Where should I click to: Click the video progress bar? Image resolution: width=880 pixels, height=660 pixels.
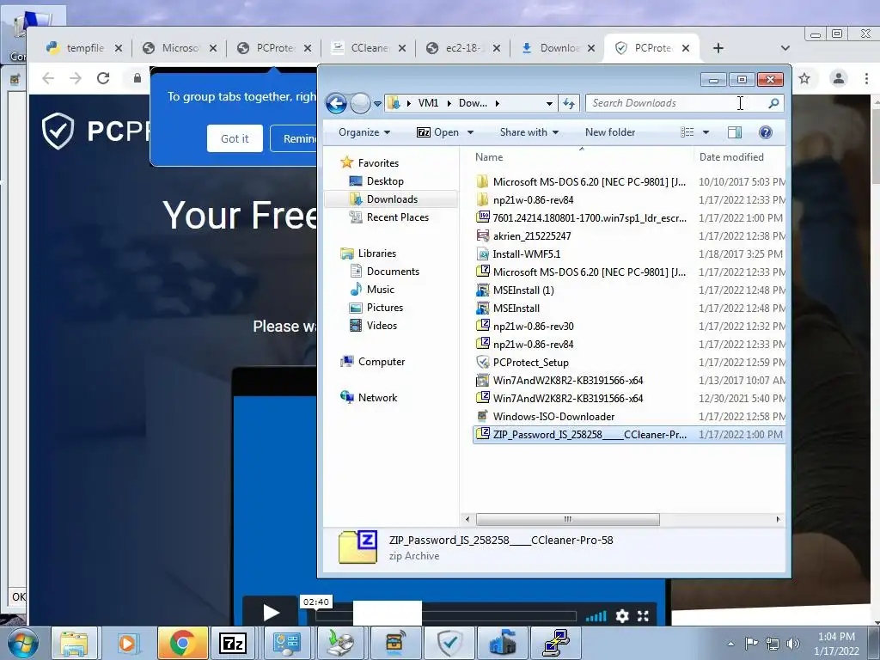[446, 616]
